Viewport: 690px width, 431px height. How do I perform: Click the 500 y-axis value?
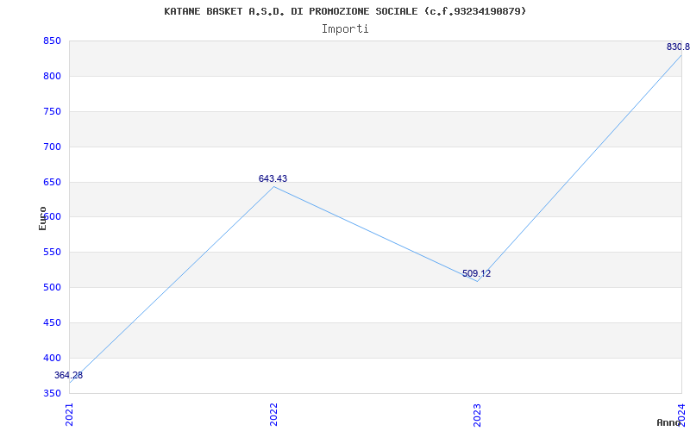pyautogui.click(x=52, y=288)
